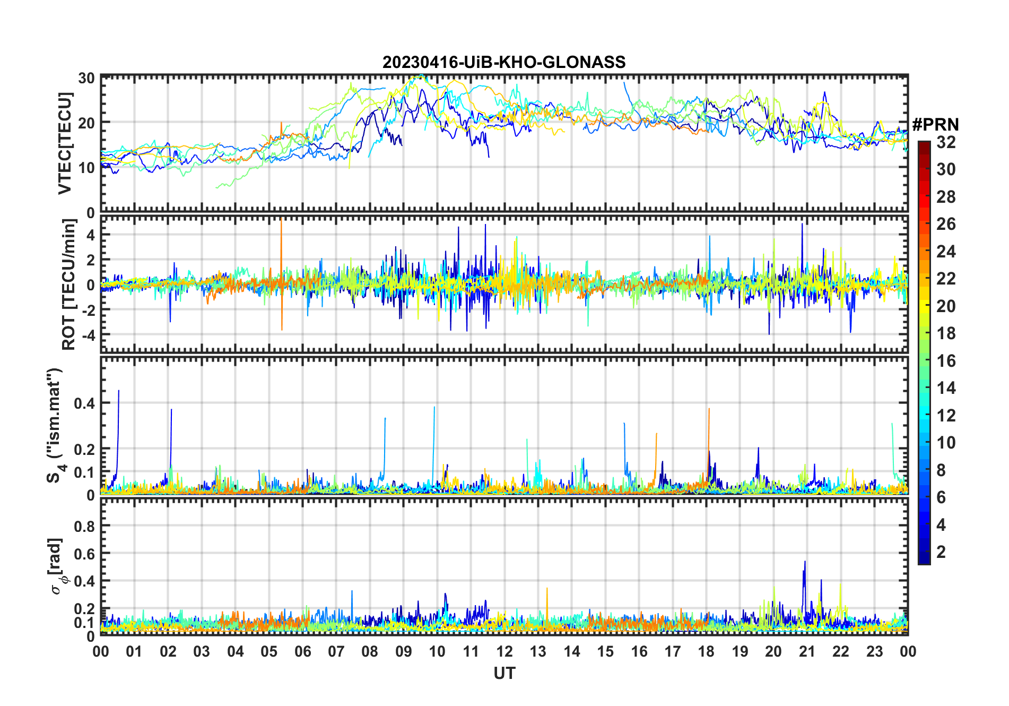Click the ROT axis tick label -4
Image resolution: width=1009 pixels, height=706 pixels.
[x=88, y=335]
